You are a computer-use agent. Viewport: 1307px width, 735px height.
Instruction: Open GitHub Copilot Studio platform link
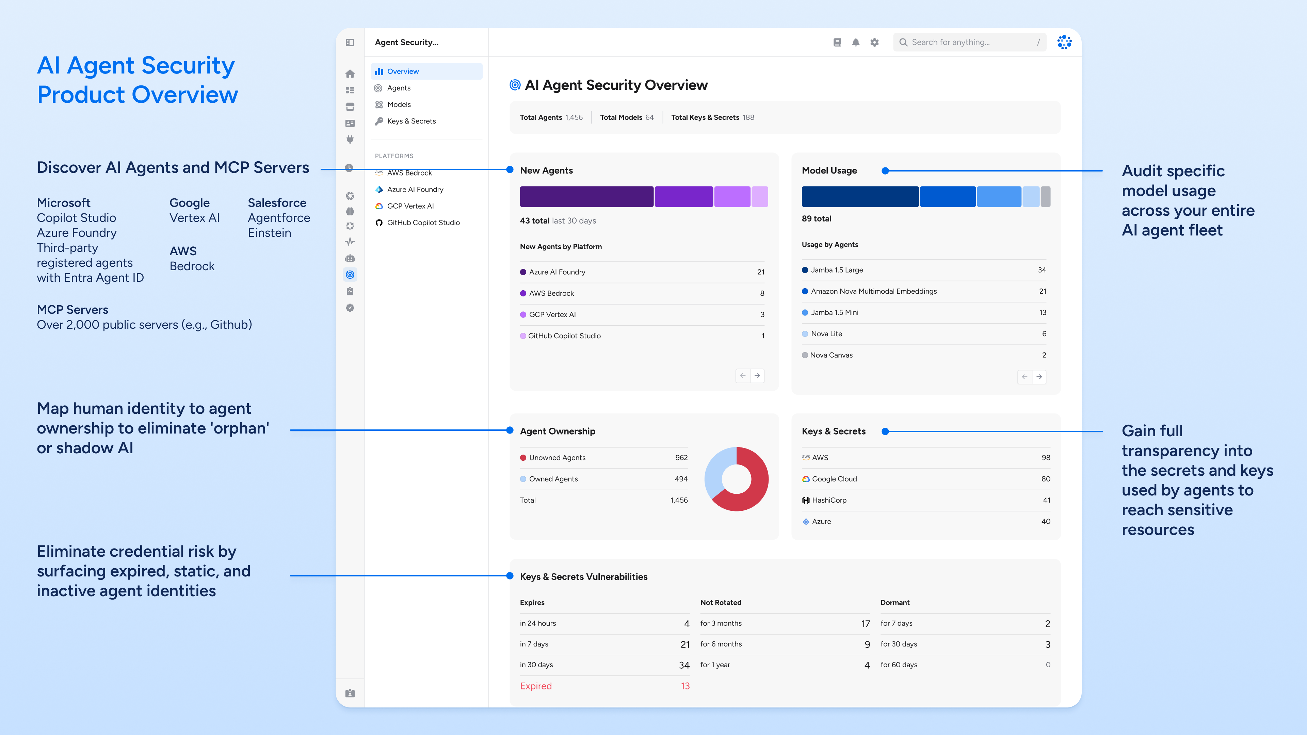click(x=423, y=223)
